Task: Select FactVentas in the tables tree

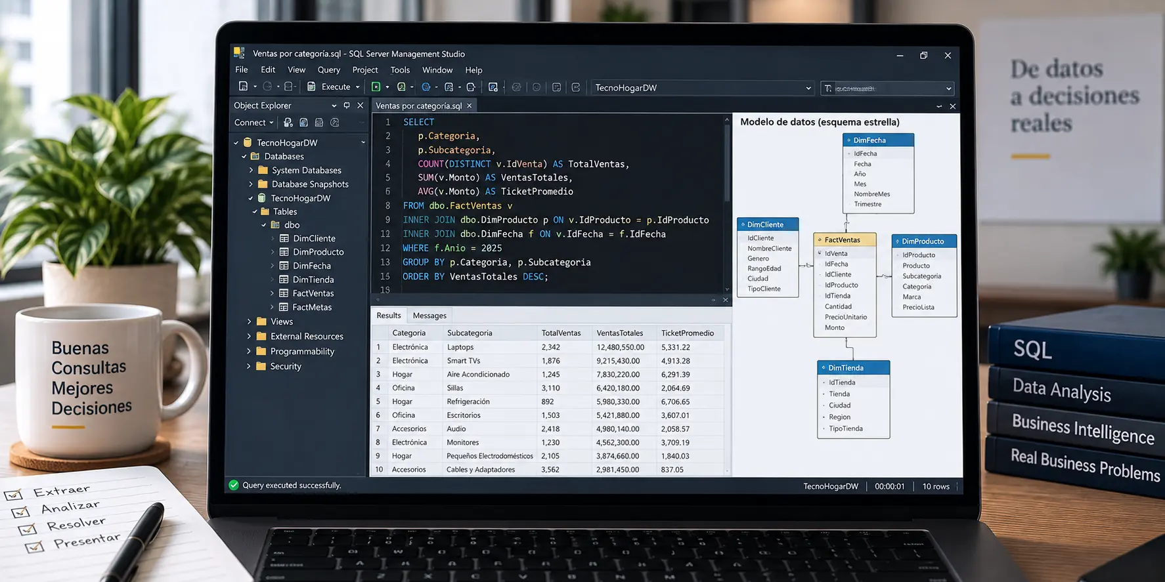Action: 313,293
